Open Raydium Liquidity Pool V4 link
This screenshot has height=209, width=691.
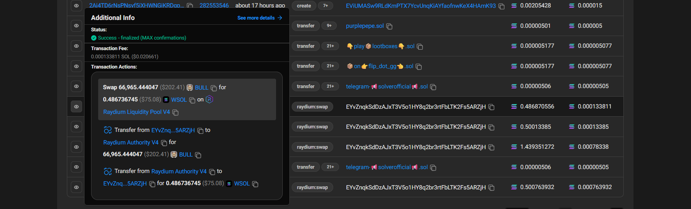[x=136, y=112]
